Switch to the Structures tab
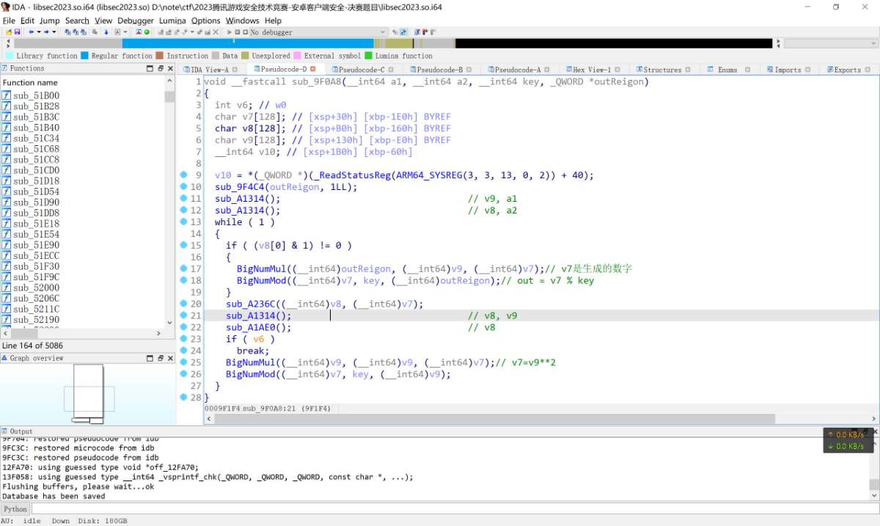The width and height of the screenshot is (880, 526). (662, 70)
